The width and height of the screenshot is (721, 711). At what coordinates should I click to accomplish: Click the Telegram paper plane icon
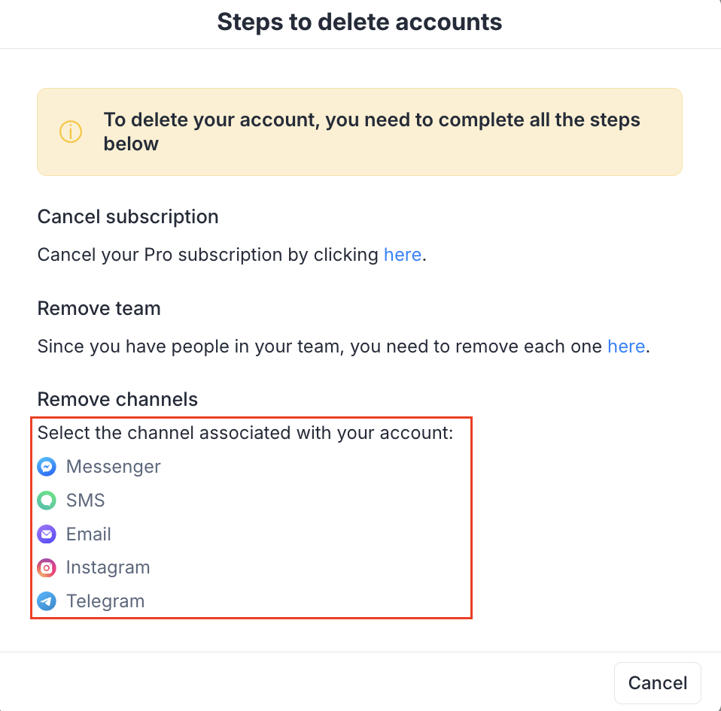click(47, 601)
